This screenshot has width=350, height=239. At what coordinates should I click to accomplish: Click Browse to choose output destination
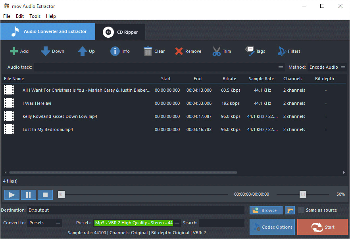pos(265,210)
